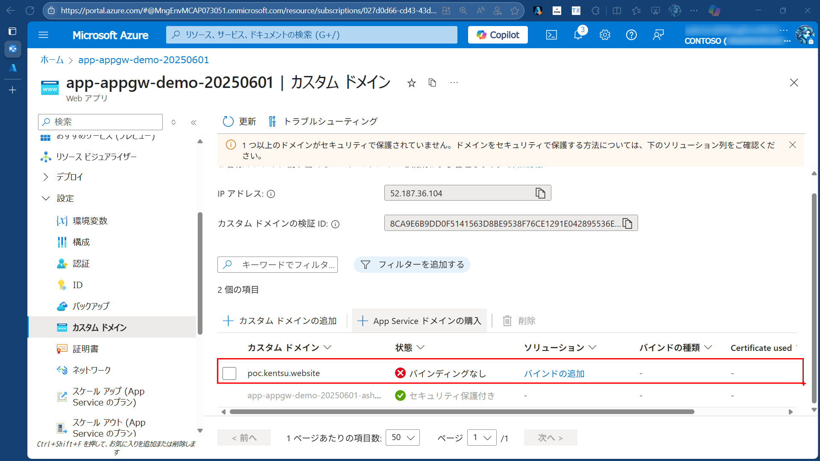Viewport: 820px width, 461px height.
Task: Click the horizontal table scrollbar
Action: pyautogui.click(x=462, y=412)
